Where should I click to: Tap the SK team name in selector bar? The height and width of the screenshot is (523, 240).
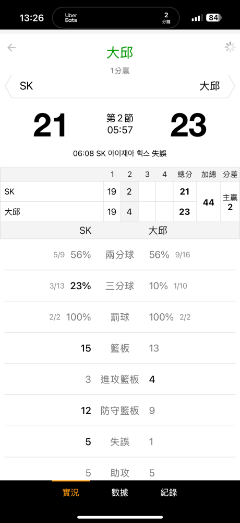tap(26, 86)
